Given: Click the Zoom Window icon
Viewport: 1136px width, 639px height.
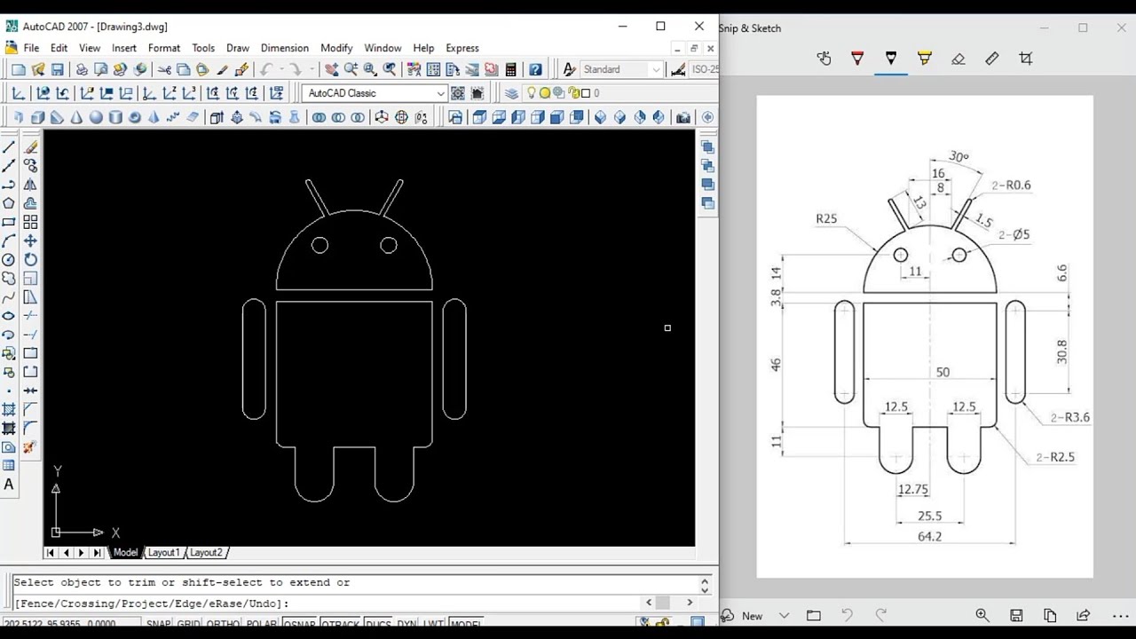Looking at the screenshot, I should [370, 69].
